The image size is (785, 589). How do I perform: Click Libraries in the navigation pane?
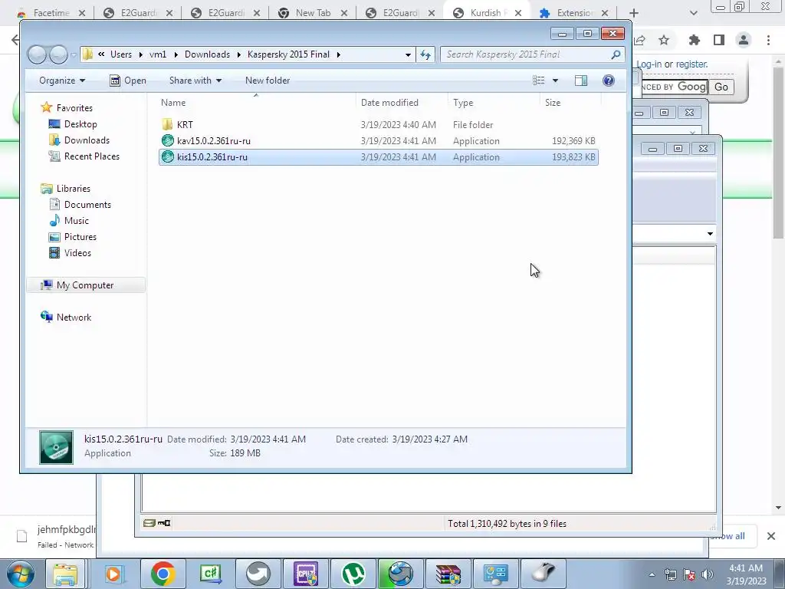(73, 189)
